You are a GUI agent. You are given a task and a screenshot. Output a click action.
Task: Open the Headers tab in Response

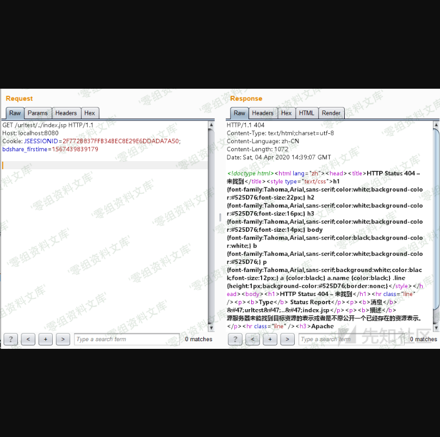263,113
